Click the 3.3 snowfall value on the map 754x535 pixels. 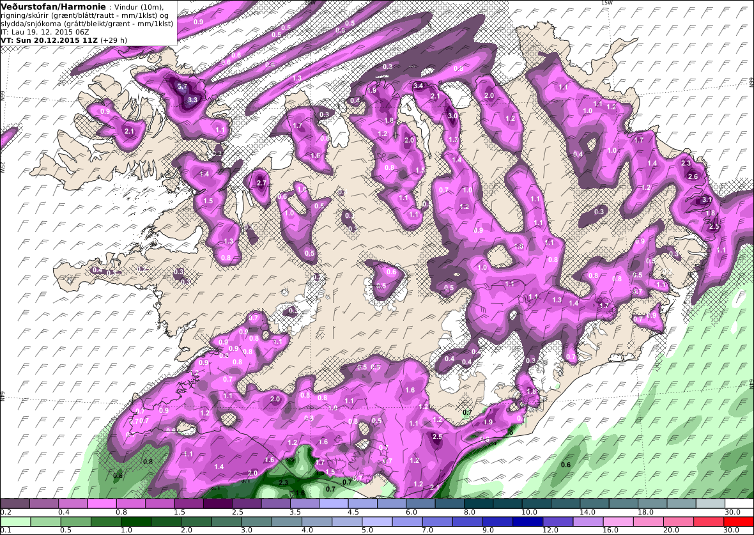[192, 100]
